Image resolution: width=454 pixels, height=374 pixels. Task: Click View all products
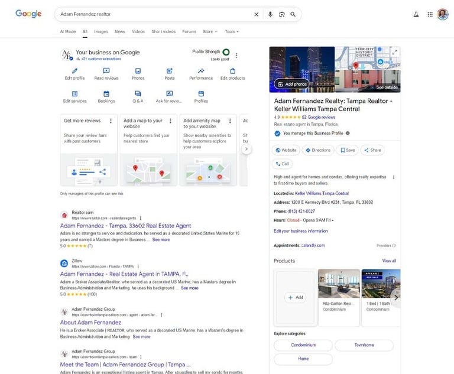click(389, 261)
